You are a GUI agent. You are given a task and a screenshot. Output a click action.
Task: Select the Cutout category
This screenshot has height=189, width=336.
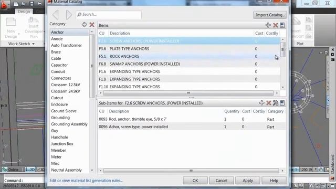57,98
